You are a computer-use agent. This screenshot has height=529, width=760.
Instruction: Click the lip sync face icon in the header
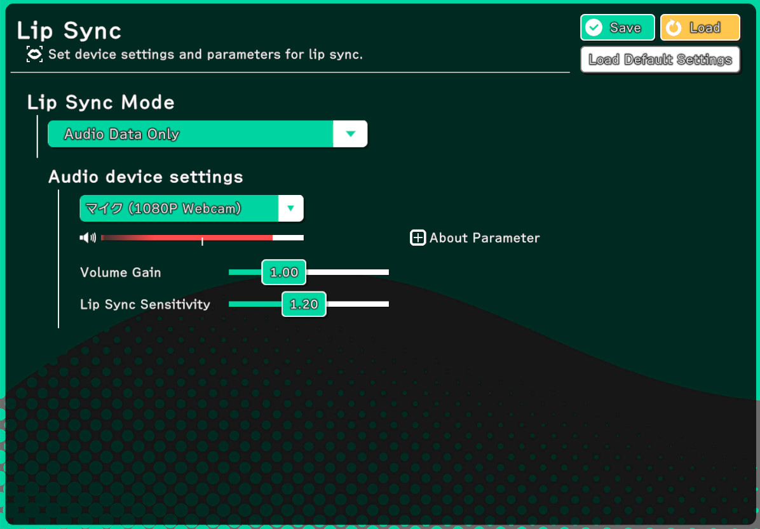coord(34,54)
